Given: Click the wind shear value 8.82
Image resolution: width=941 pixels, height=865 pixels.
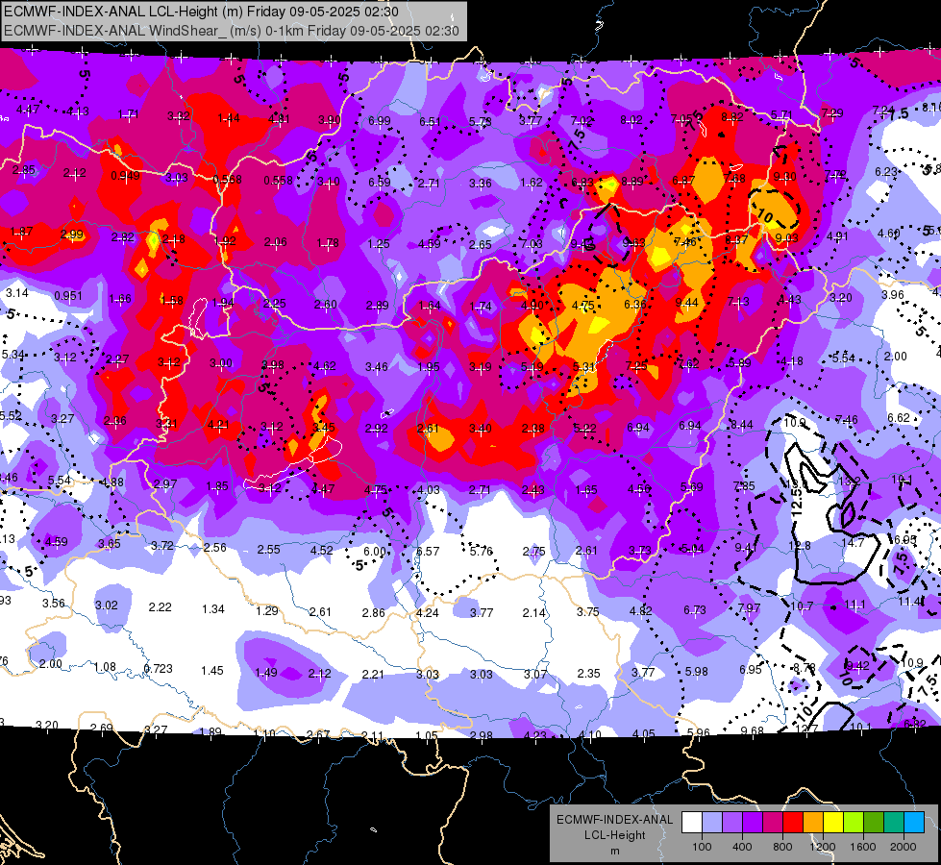Looking at the screenshot, I should 732,117.
